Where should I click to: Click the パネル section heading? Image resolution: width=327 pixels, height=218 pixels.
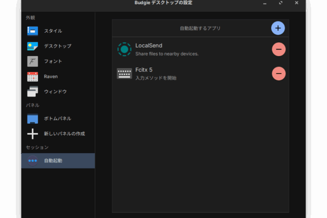pyautogui.click(x=33, y=105)
